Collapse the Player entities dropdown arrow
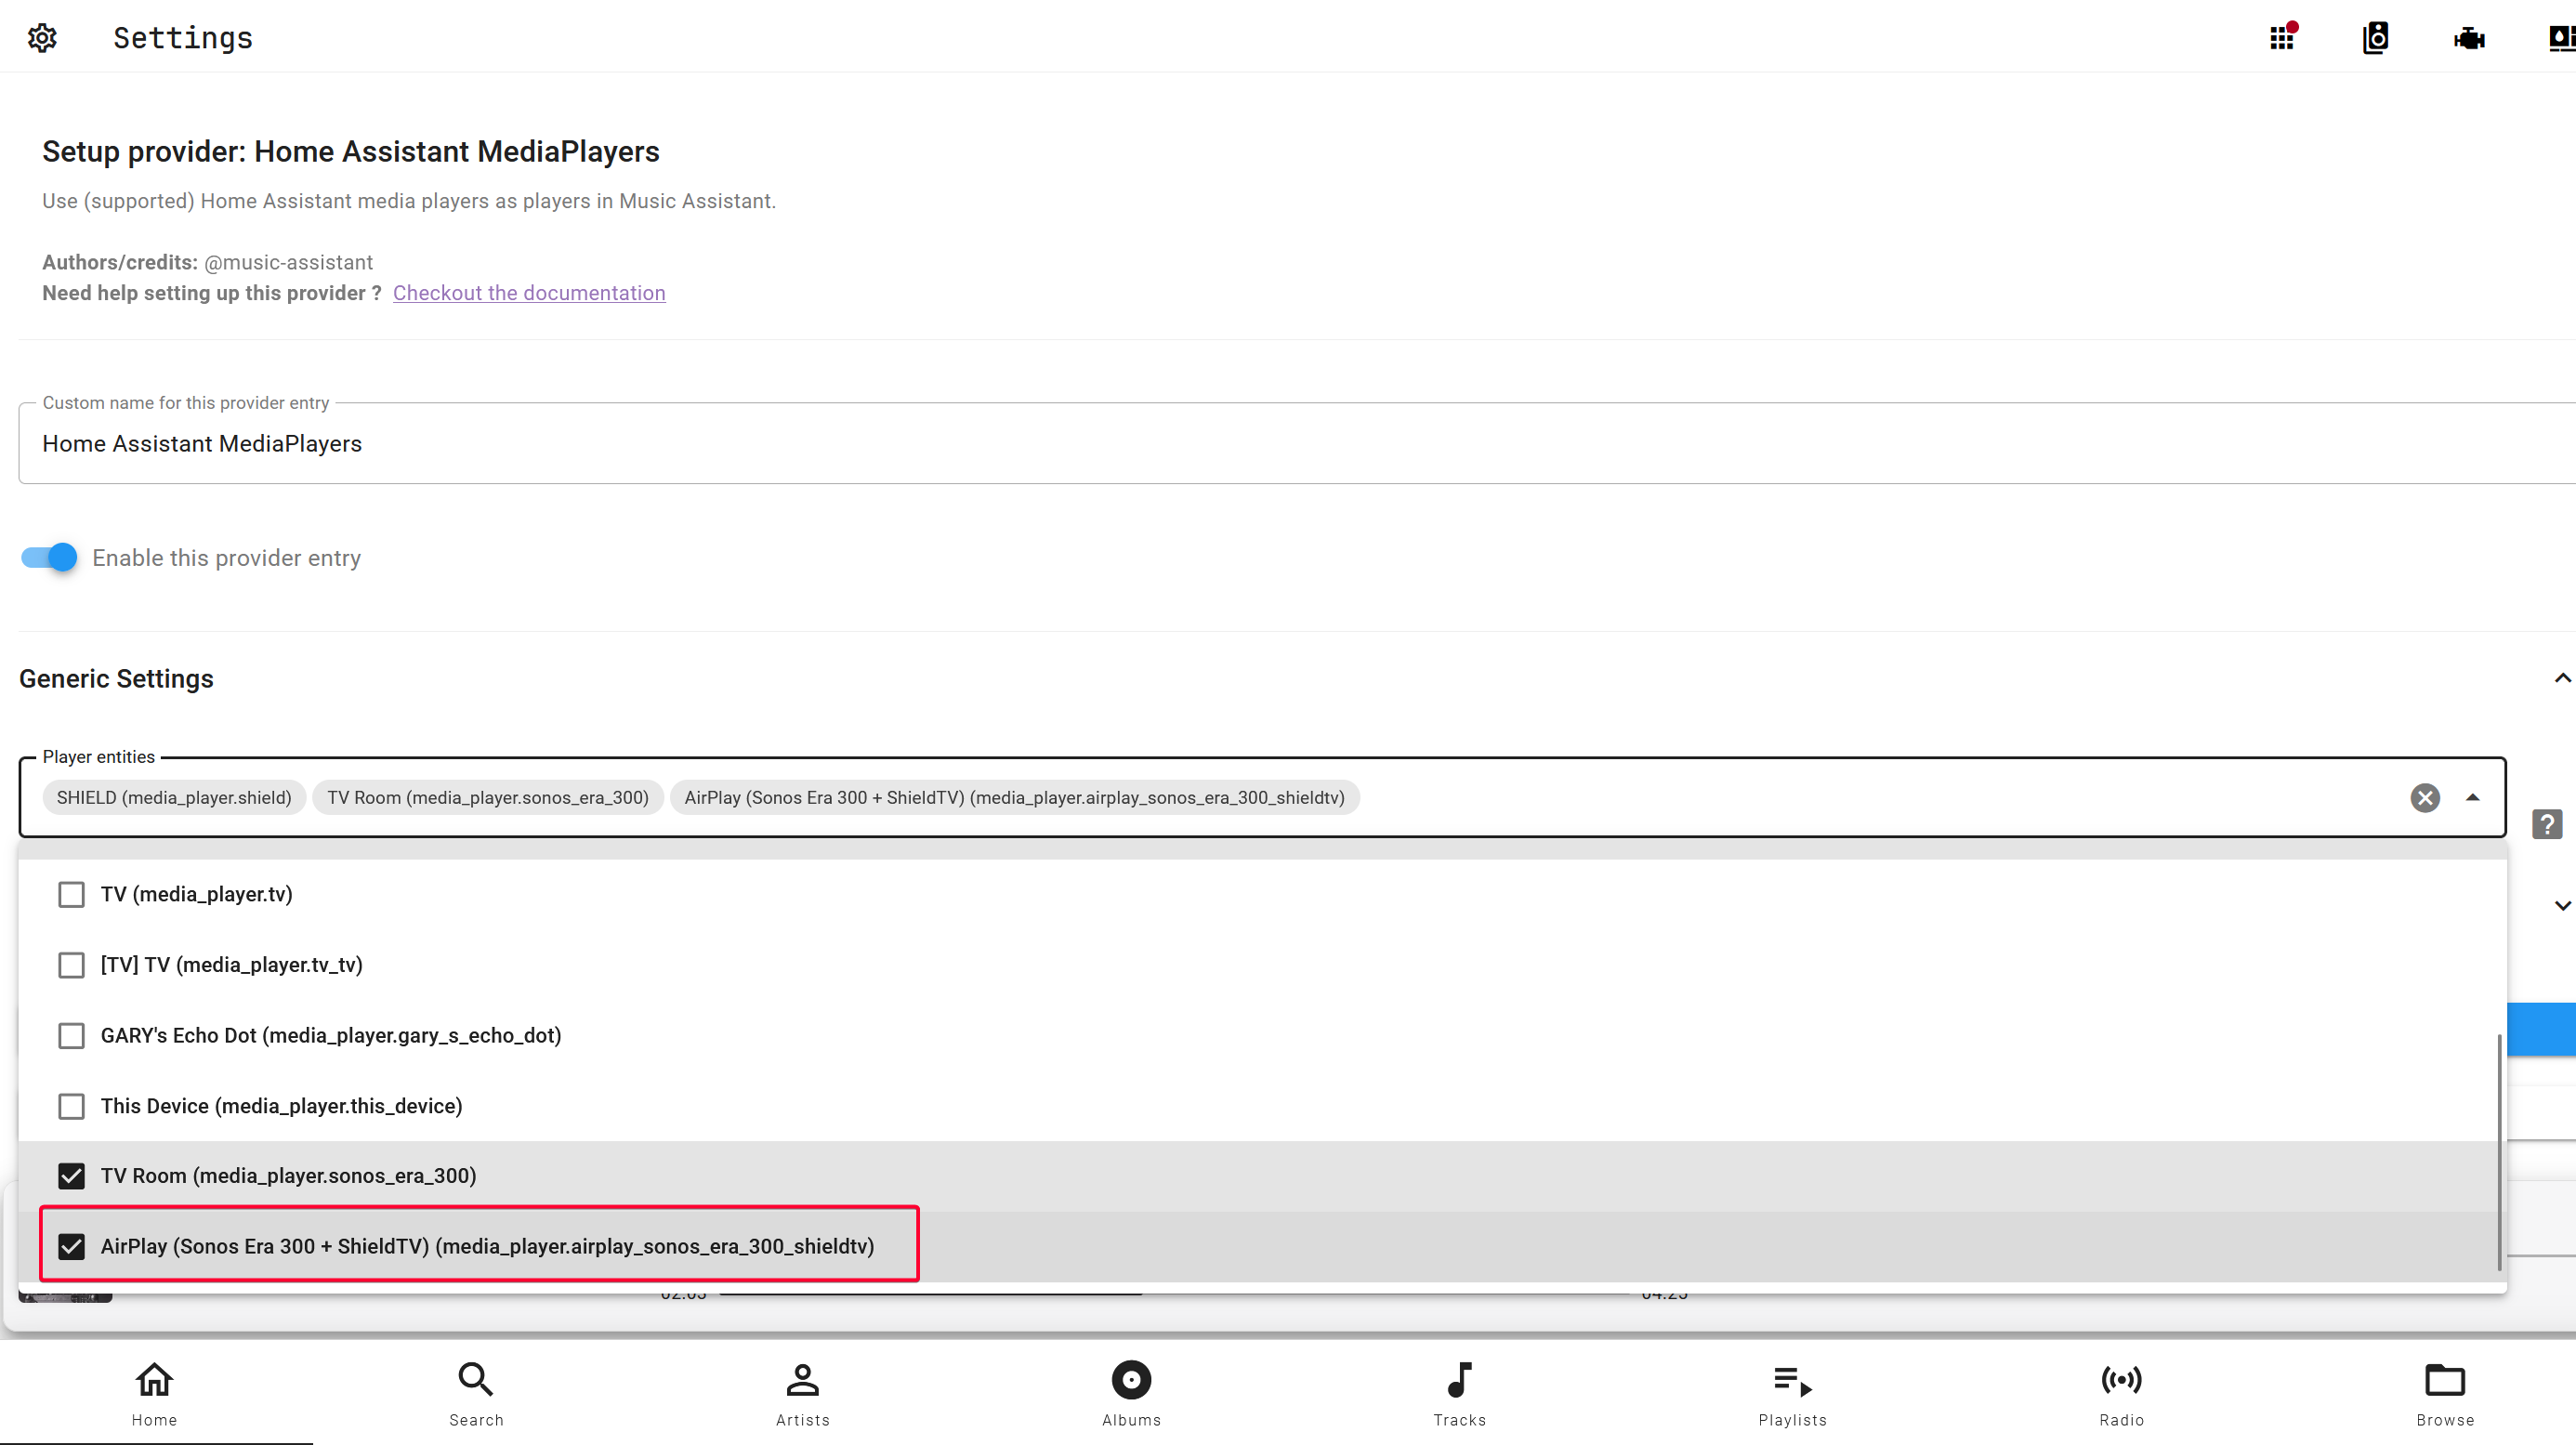 (2472, 797)
